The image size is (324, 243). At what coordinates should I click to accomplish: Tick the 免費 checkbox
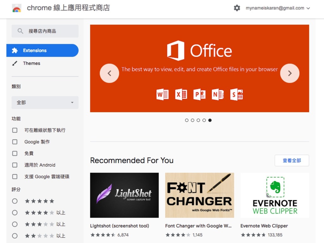15,153
